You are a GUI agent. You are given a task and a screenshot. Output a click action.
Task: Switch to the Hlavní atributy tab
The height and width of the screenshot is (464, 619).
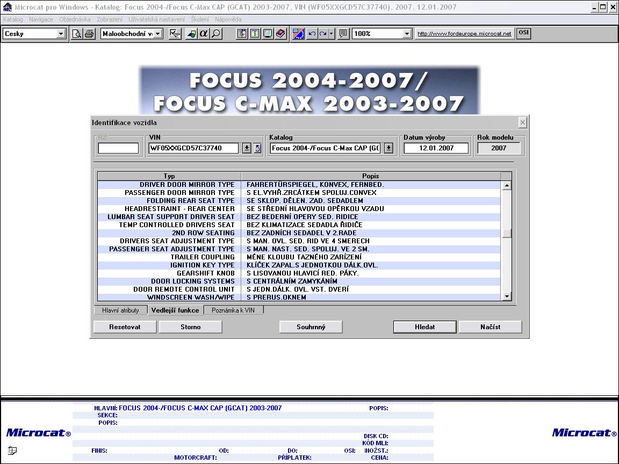click(x=120, y=310)
